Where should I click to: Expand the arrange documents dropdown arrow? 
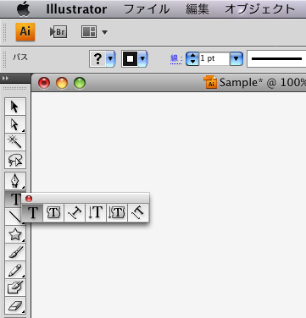pos(104,32)
